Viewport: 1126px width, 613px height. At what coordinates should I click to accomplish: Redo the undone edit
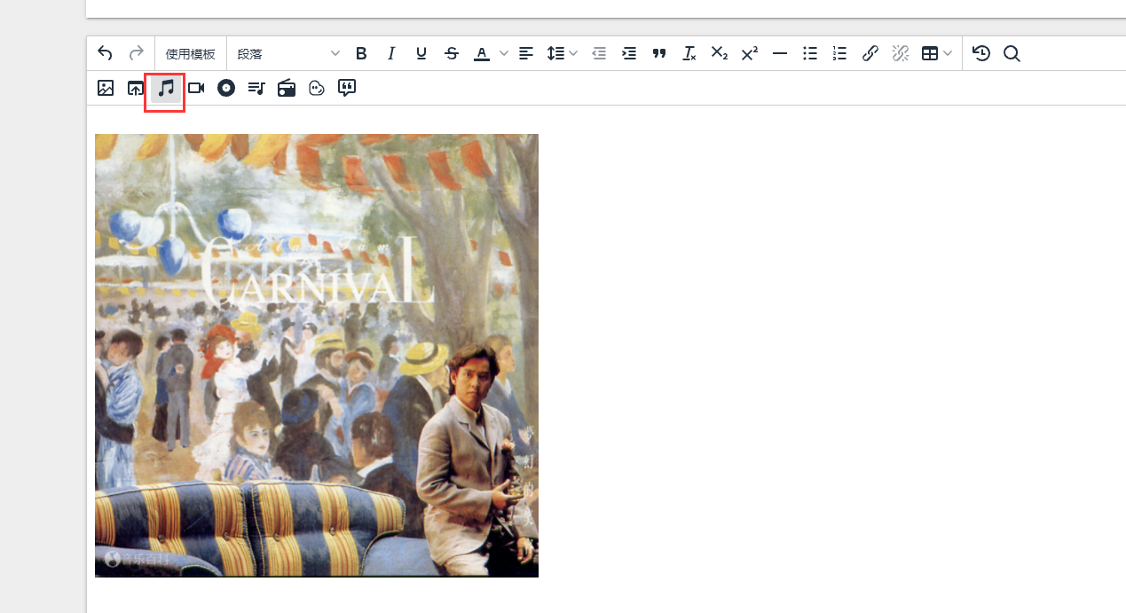[x=136, y=53]
